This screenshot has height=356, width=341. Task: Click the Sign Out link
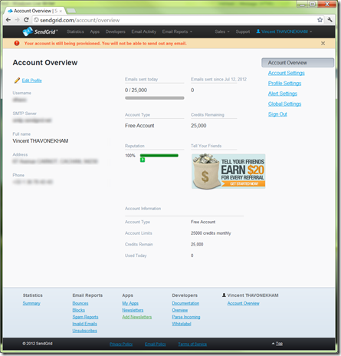277,114
